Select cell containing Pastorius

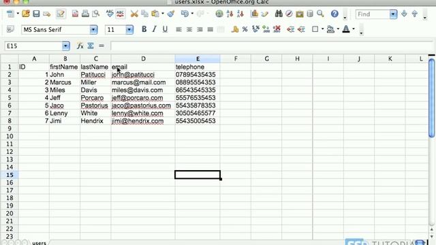(x=95, y=105)
